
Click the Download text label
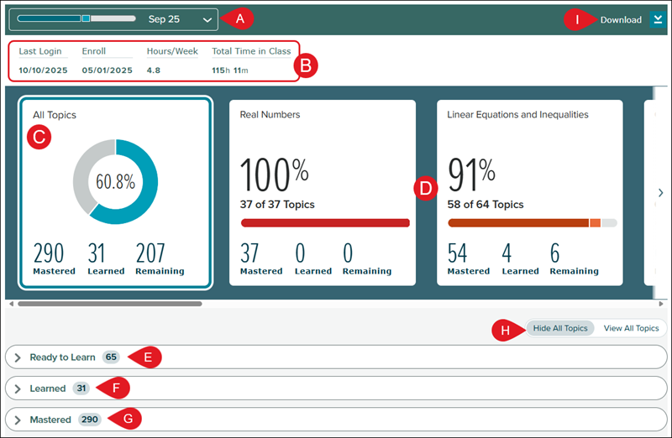(621, 19)
